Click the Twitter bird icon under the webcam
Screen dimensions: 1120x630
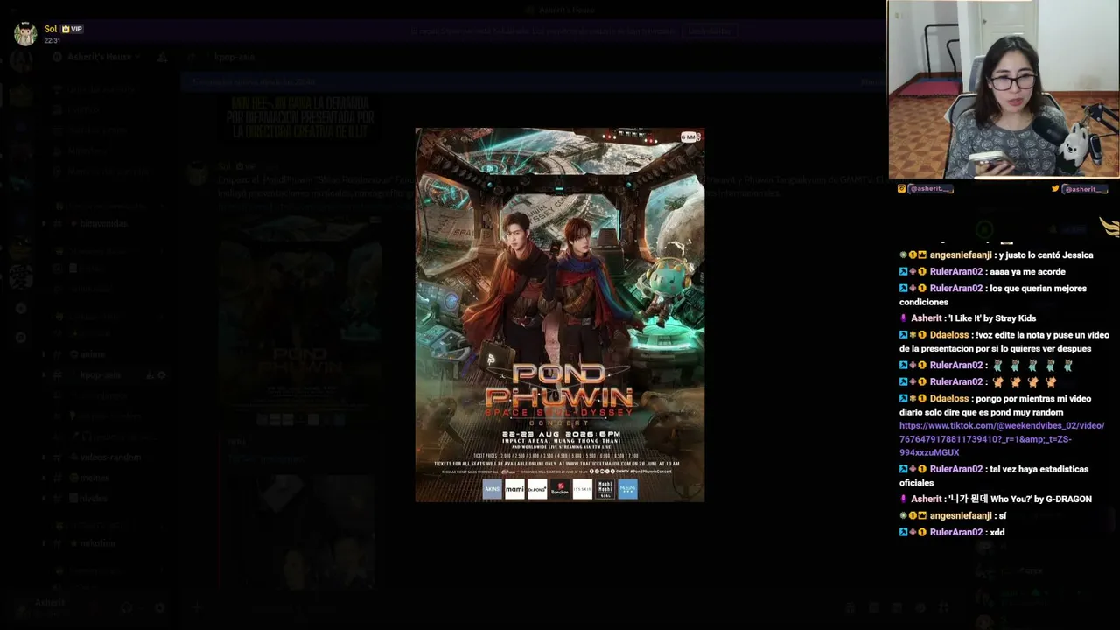(1055, 189)
